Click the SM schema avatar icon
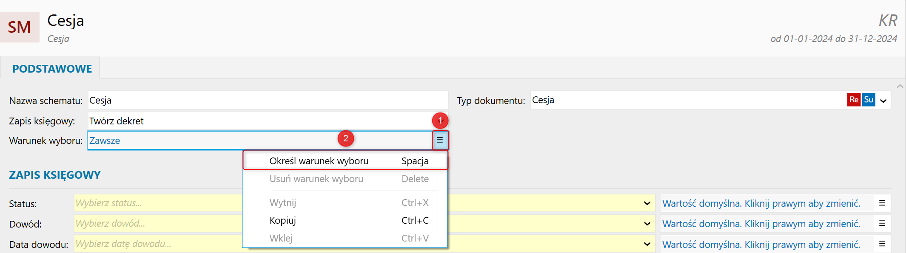This screenshot has height=253, width=906. tap(20, 27)
